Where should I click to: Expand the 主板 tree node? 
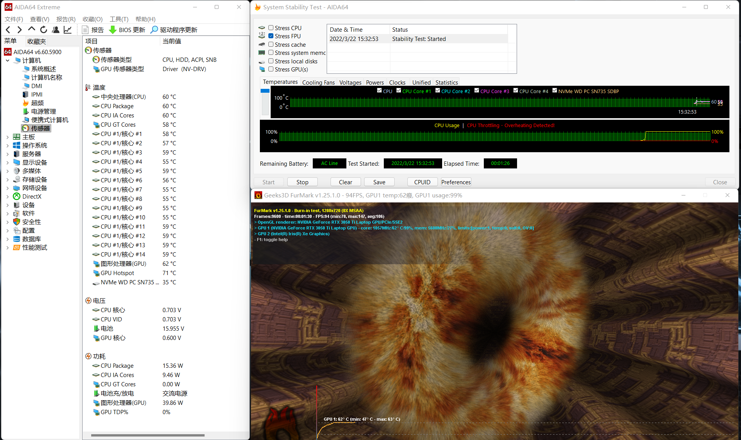(7, 137)
